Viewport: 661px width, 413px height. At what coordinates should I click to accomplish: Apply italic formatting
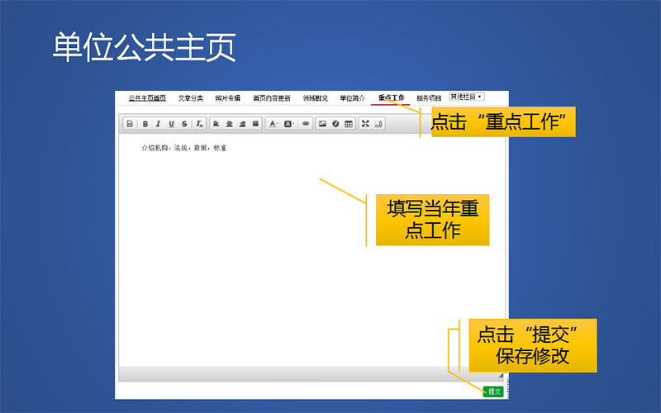tap(159, 124)
